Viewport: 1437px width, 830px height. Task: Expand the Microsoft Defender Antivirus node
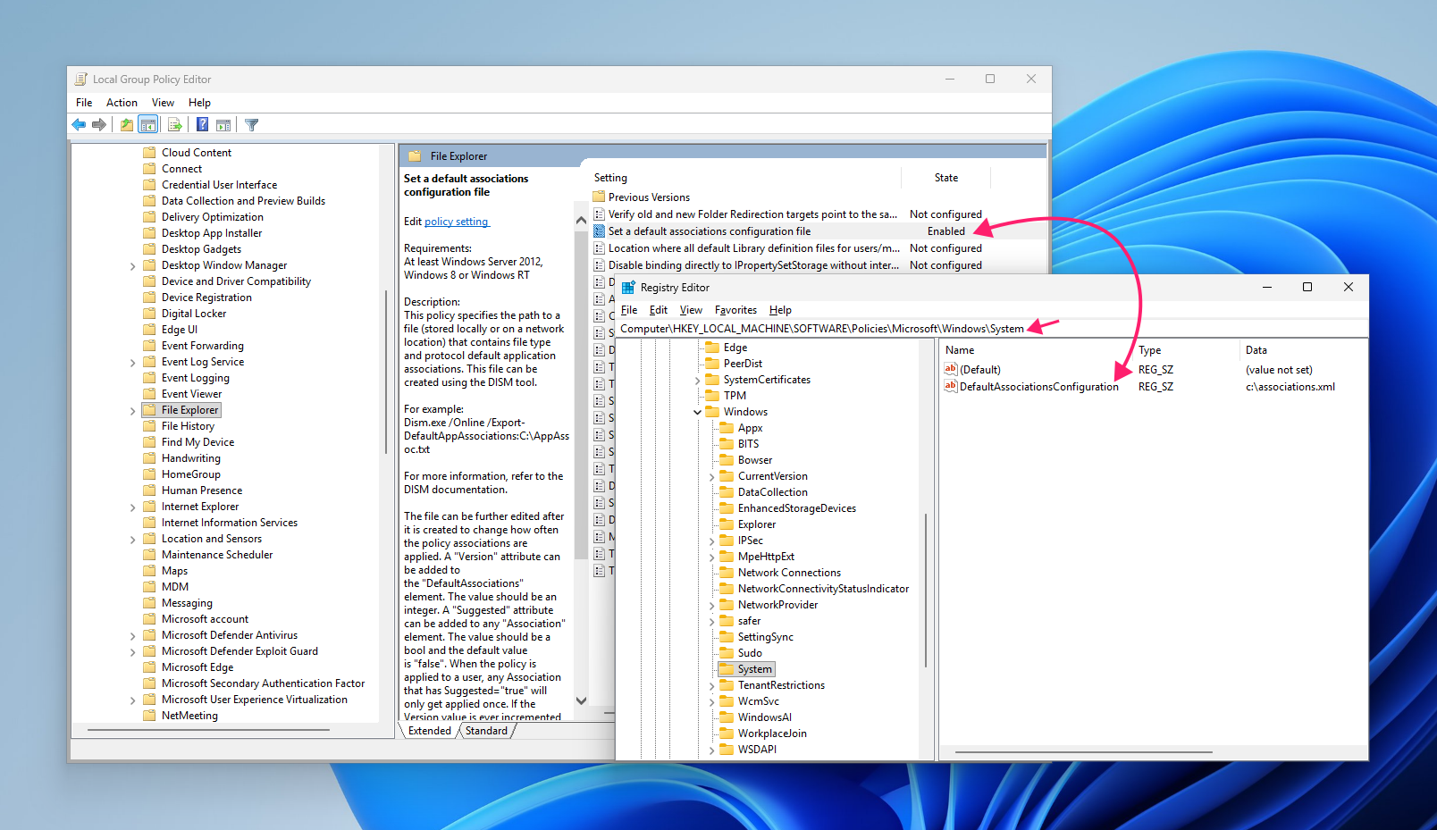133,635
